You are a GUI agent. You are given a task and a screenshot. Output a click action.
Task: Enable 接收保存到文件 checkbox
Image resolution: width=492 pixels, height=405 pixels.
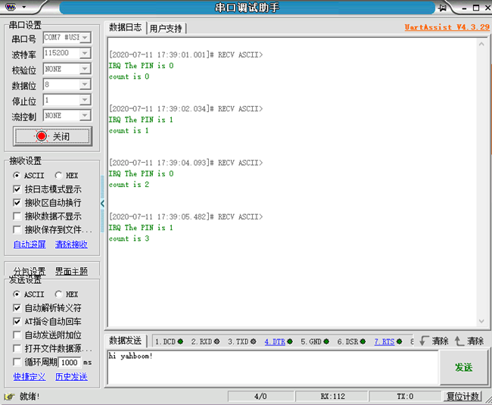pyautogui.click(x=17, y=229)
